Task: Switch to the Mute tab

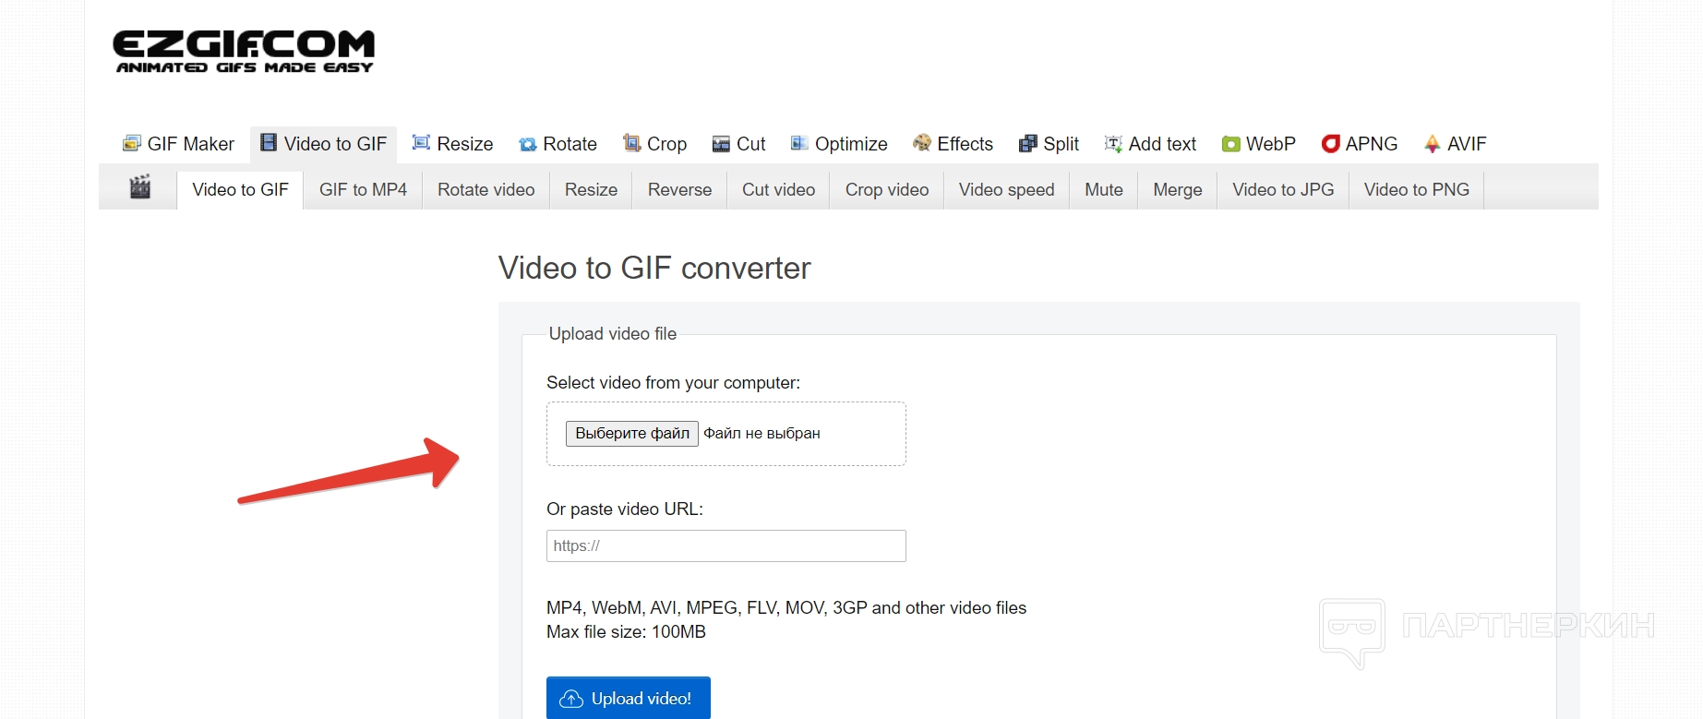Action: tap(1104, 189)
